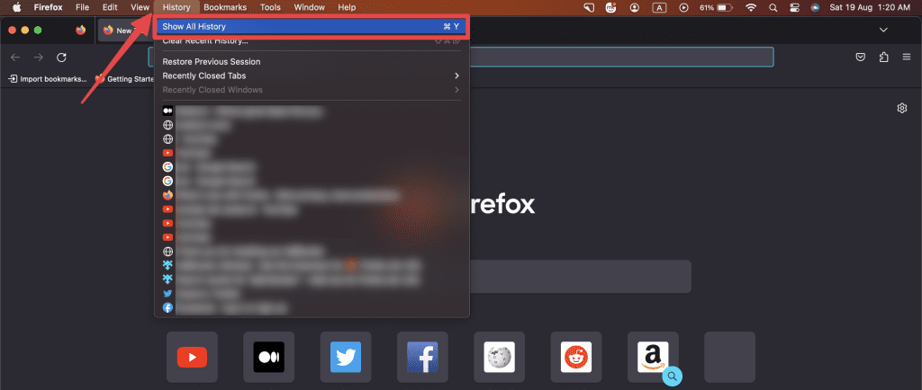
Task: Open history entry with the Twitter icon
Action: coord(312,293)
